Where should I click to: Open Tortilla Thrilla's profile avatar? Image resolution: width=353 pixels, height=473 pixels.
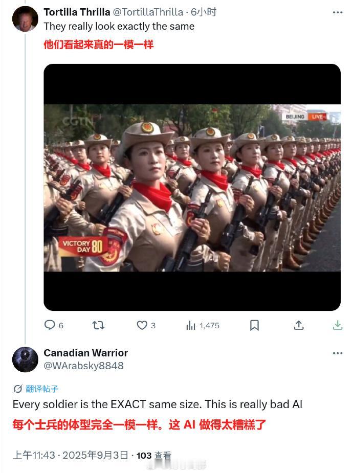point(26,19)
